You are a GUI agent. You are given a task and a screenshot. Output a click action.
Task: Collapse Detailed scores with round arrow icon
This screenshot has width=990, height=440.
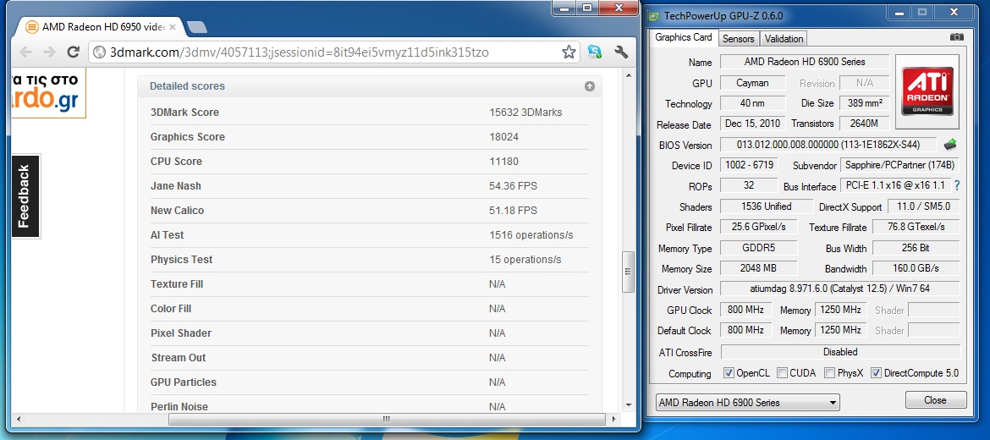[590, 86]
